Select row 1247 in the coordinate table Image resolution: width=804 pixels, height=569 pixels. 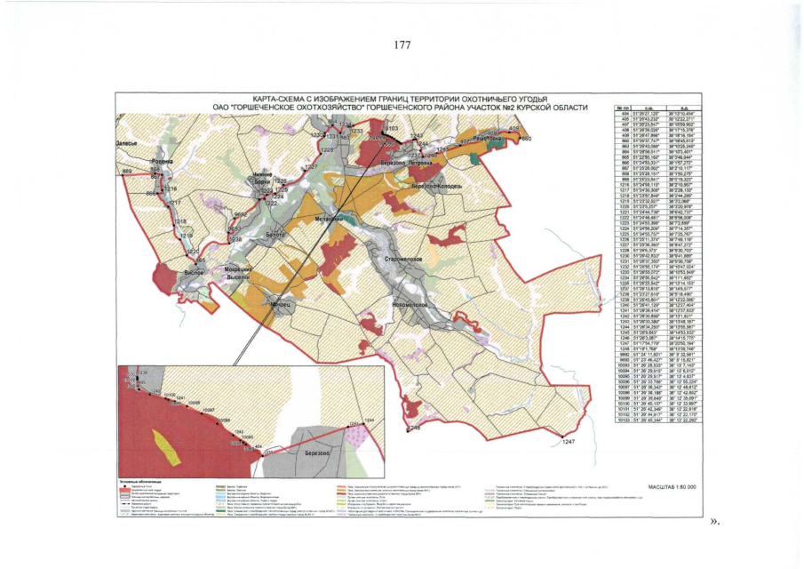click(x=654, y=344)
